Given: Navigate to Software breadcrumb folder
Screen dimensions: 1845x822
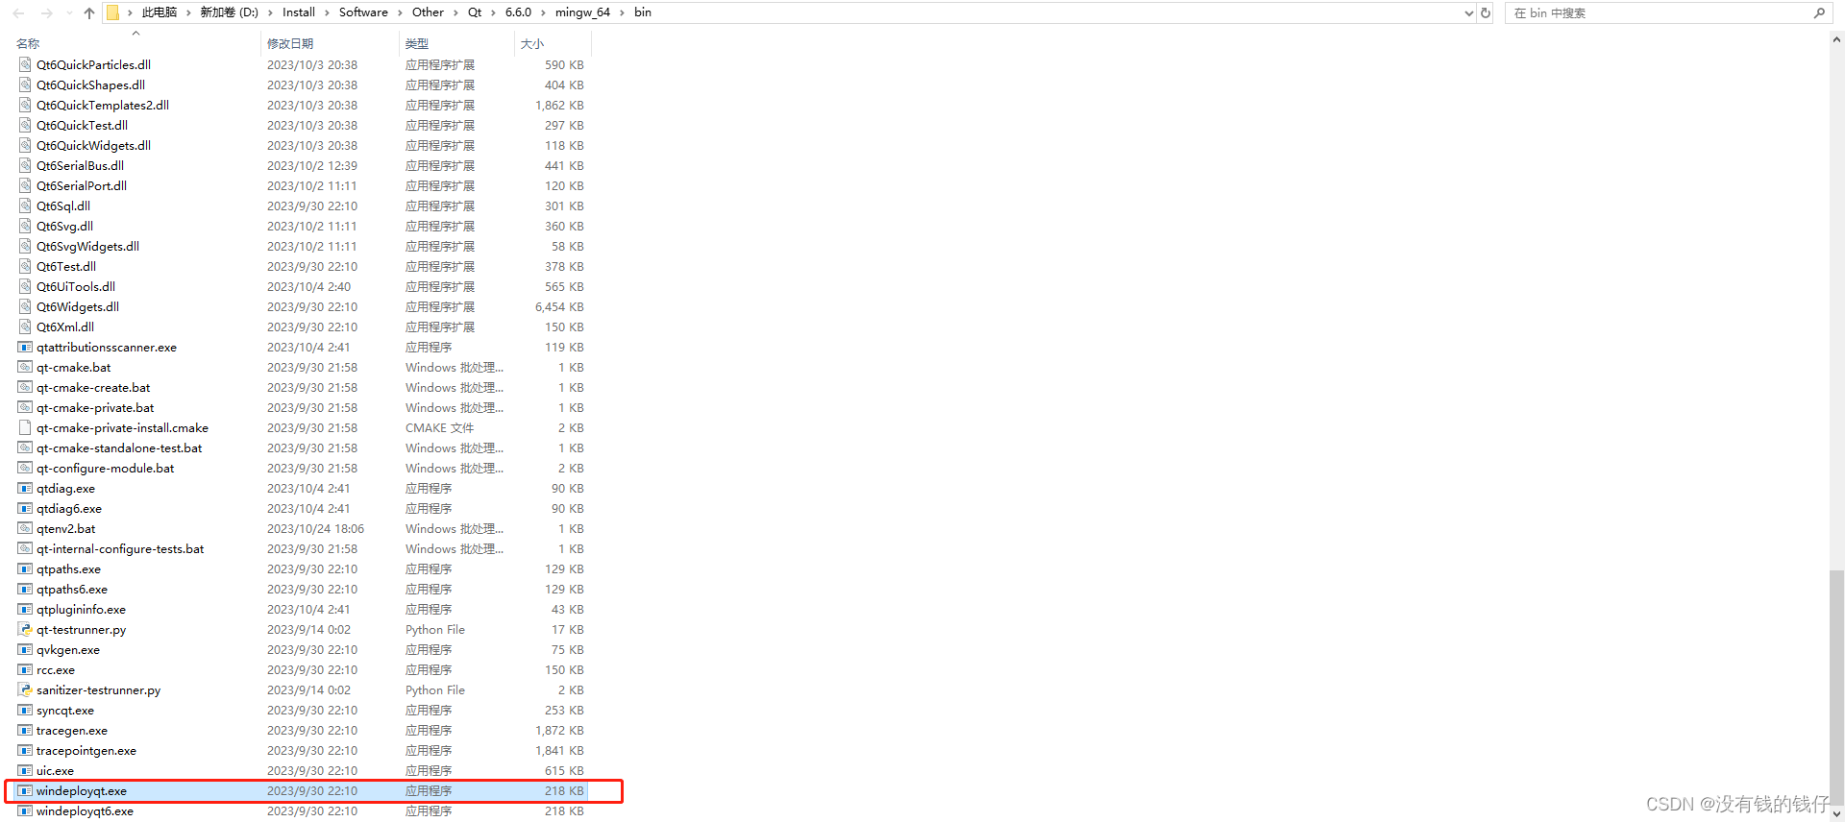Looking at the screenshot, I should [363, 12].
